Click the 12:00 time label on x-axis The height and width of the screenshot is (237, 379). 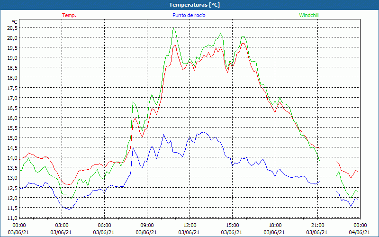190,226
